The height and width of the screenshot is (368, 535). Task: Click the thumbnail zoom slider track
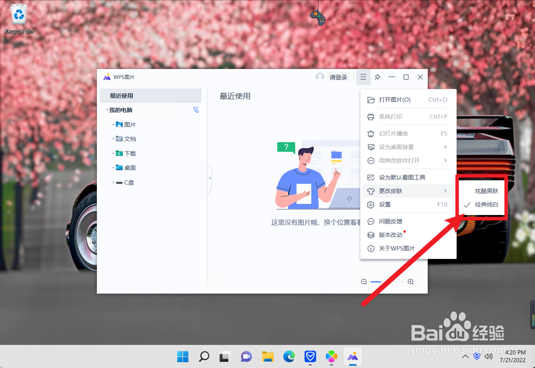(387, 282)
